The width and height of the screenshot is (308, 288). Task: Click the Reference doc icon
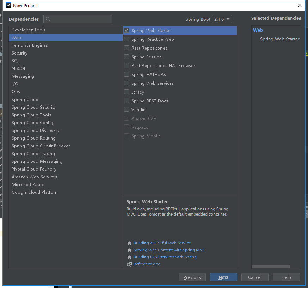(x=129, y=264)
